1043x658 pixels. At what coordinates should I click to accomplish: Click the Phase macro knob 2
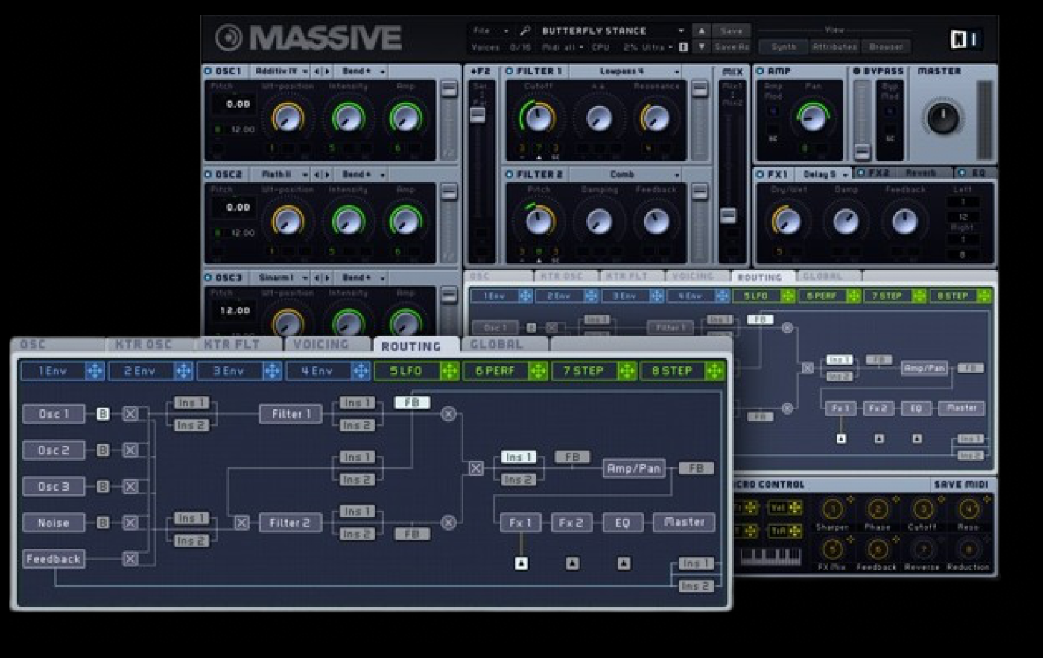[878, 510]
